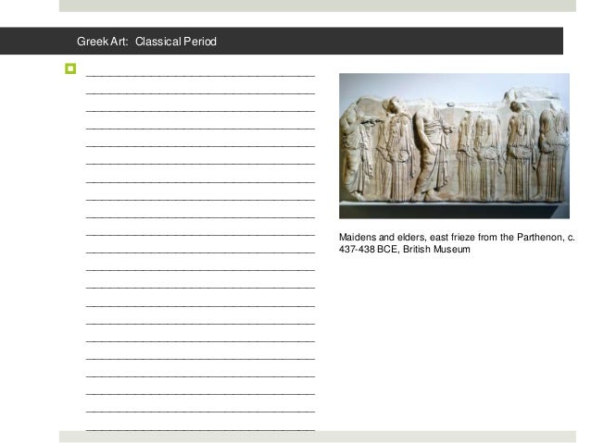The height and width of the screenshot is (443, 591).
Task: Click the slide title 'Greek Art: Classical Period'
Action: coord(146,42)
